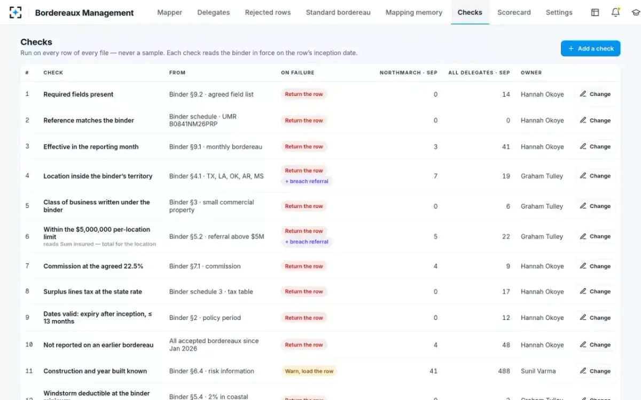Click owner Sunil Varma
641x400 pixels.
click(x=539, y=371)
